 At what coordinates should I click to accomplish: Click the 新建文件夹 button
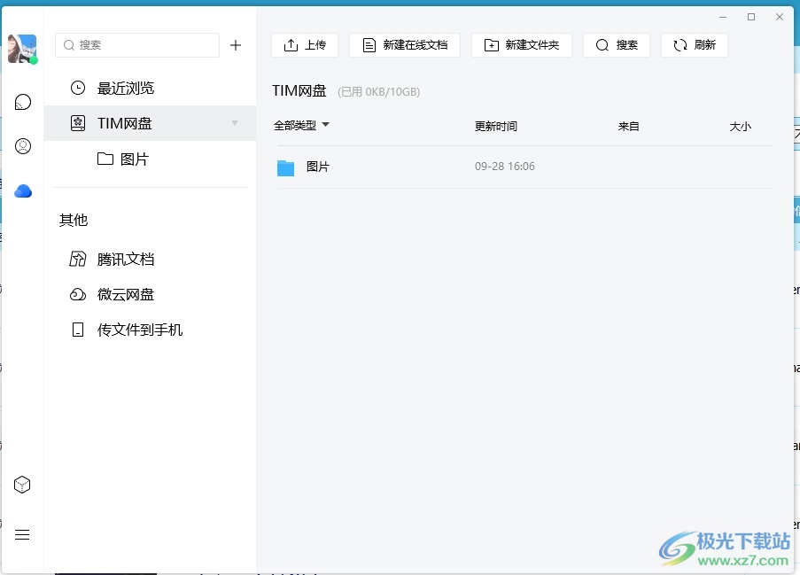point(522,45)
